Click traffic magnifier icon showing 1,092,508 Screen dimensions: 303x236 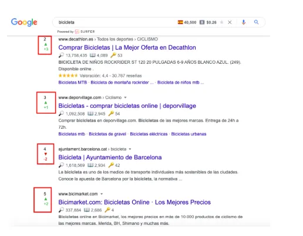[61, 114]
